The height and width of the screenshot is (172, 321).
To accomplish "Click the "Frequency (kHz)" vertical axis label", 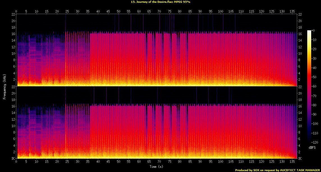I will tap(4, 86).
